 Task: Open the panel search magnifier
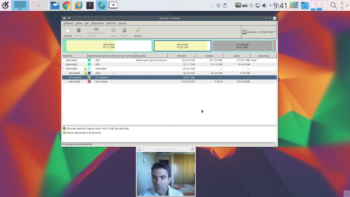[333, 5]
